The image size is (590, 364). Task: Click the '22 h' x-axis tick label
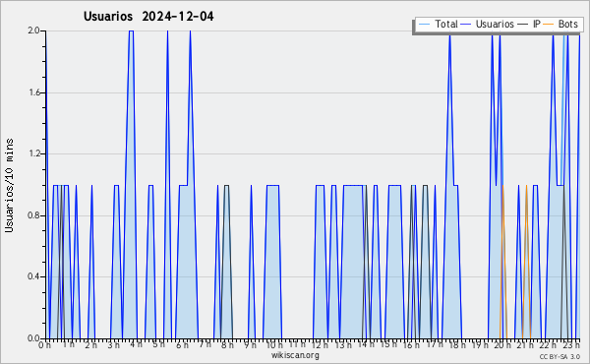point(548,344)
